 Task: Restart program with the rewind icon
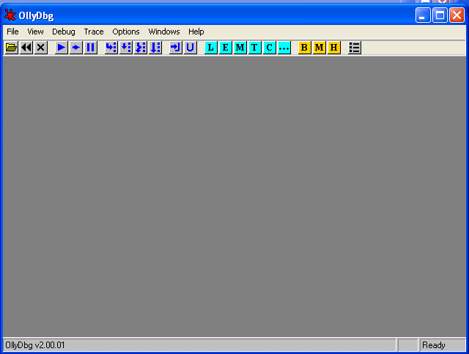point(26,48)
